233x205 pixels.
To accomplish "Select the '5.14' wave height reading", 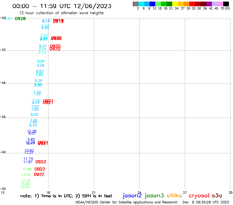I will (42, 52).
